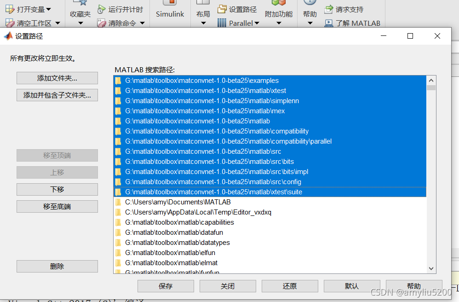Image resolution: width=459 pixels, height=302 pixels.
Task: Click the Parallel bars icon
Action: (222, 23)
